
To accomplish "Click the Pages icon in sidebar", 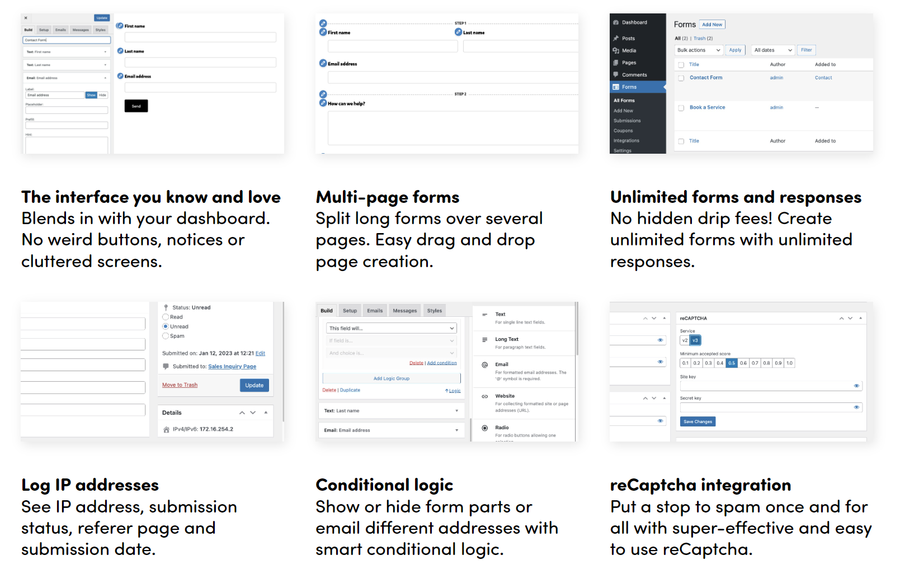I will pyautogui.click(x=616, y=63).
